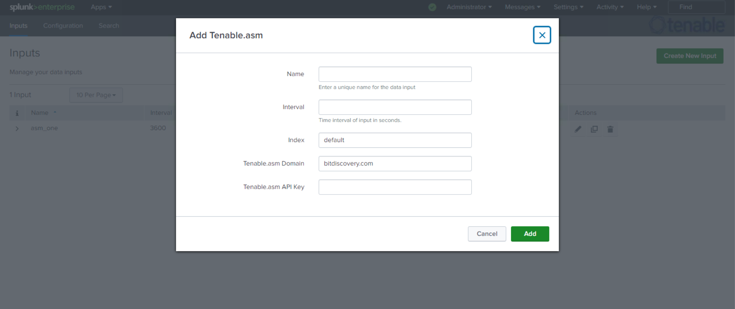Screen dimensions: 735x309
Task: Cancel the new input dialog
Action: (x=487, y=234)
